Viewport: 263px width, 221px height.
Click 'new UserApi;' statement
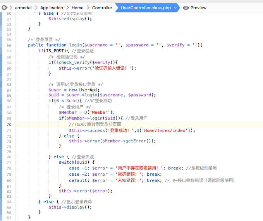click(x=84, y=90)
